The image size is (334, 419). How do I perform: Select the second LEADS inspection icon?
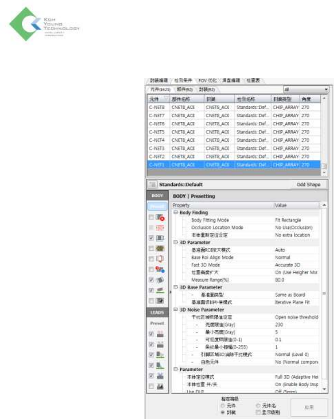(160, 344)
